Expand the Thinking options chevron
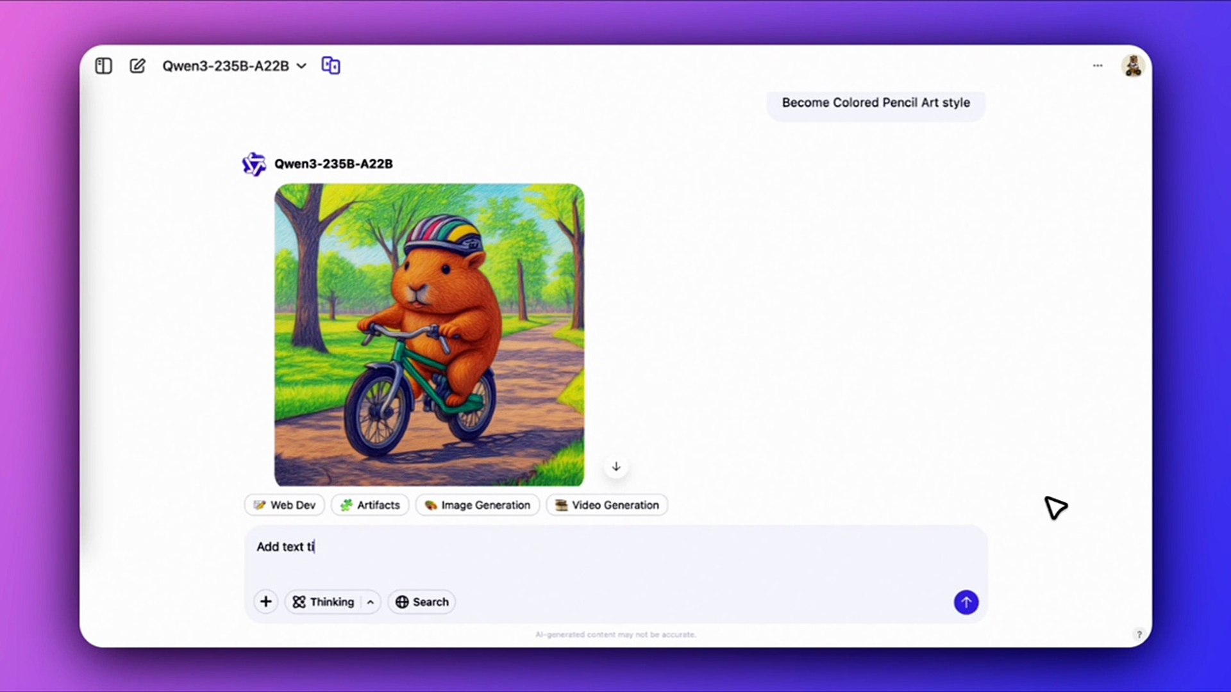1231x692 pixels. tap(371, 602)
